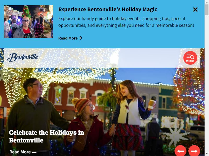Open the red MENU circle button
Screen dimensions: 209x156
click(x=190, y=58)
